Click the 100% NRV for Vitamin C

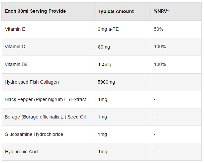coord(160,47)
